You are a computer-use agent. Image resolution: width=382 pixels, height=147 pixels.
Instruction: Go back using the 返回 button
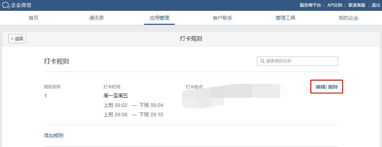[17, 39]
